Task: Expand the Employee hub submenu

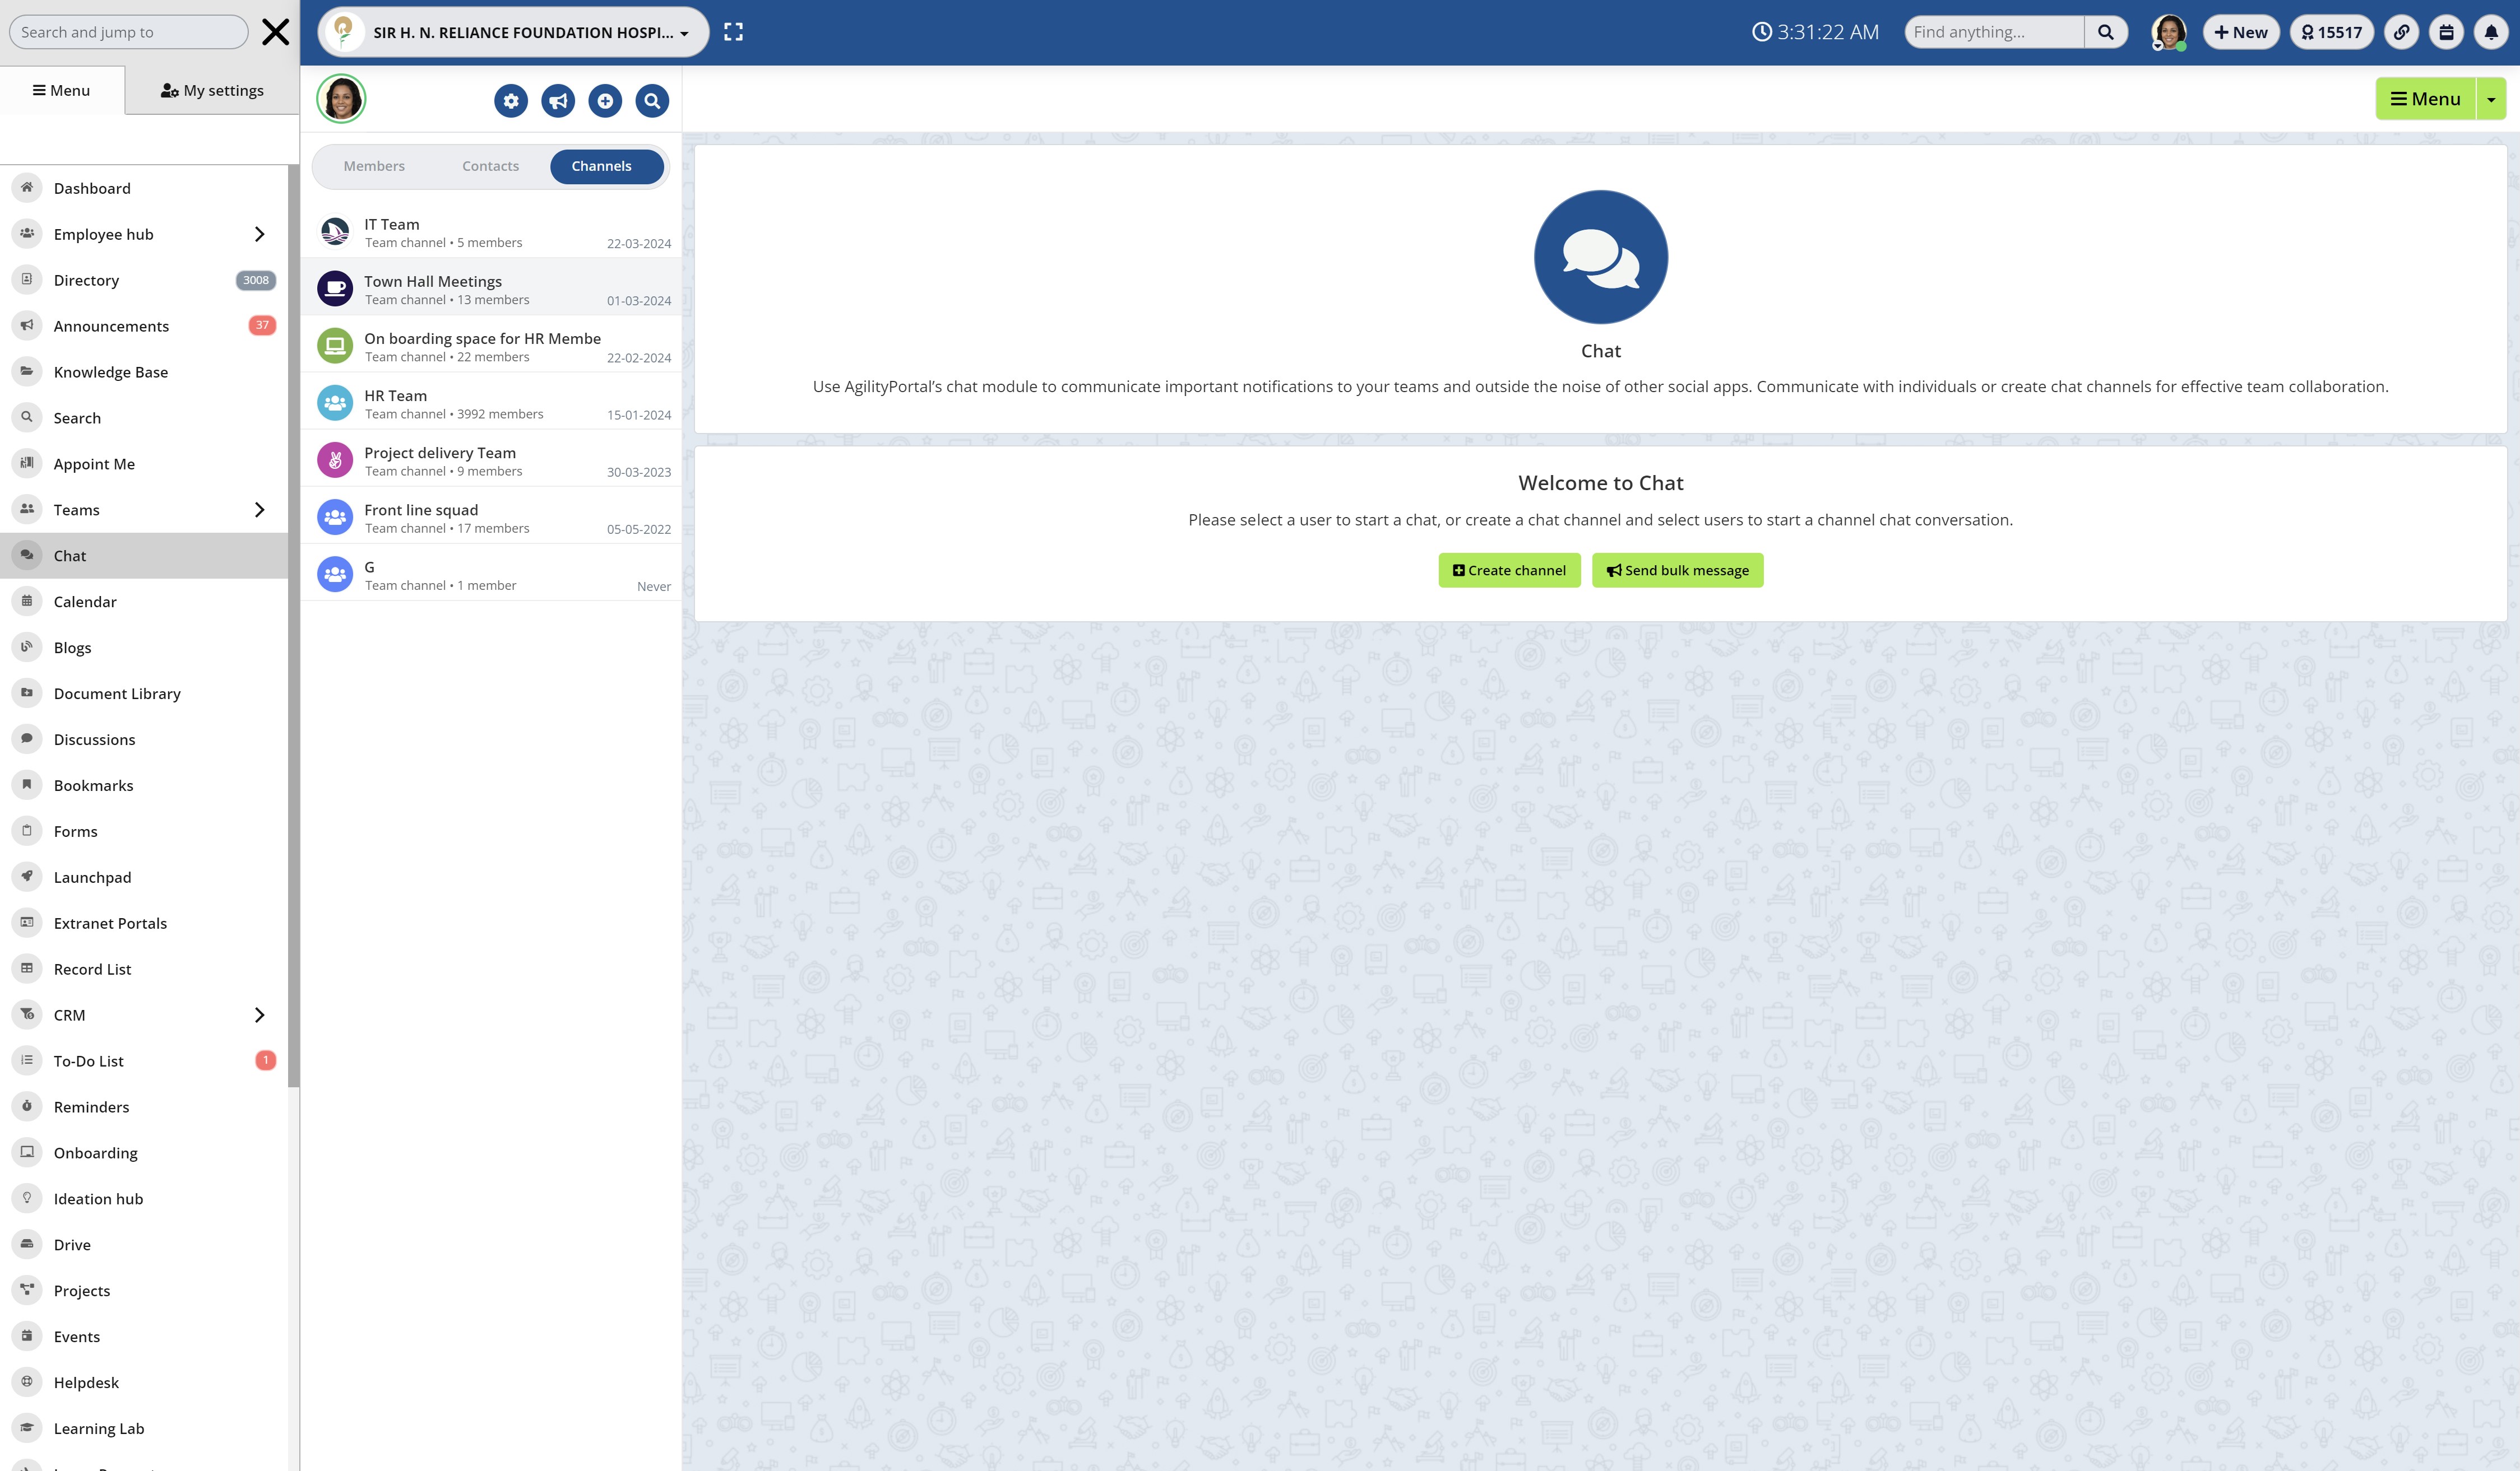Action: click(x=259, y=234)
